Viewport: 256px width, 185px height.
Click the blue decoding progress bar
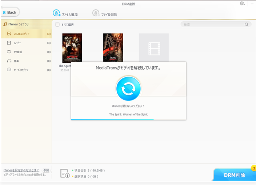pos(112,120)
